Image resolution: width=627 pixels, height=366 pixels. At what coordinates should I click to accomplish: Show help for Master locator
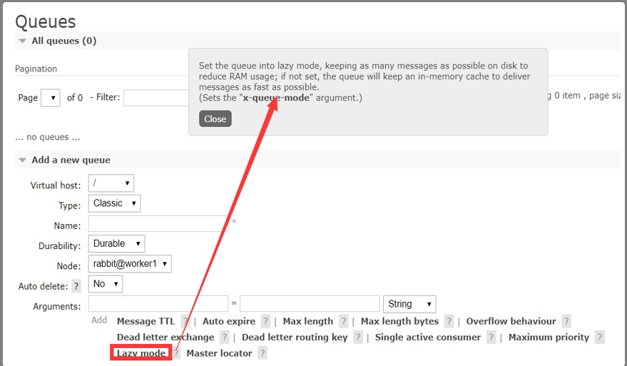click(262, 353)
